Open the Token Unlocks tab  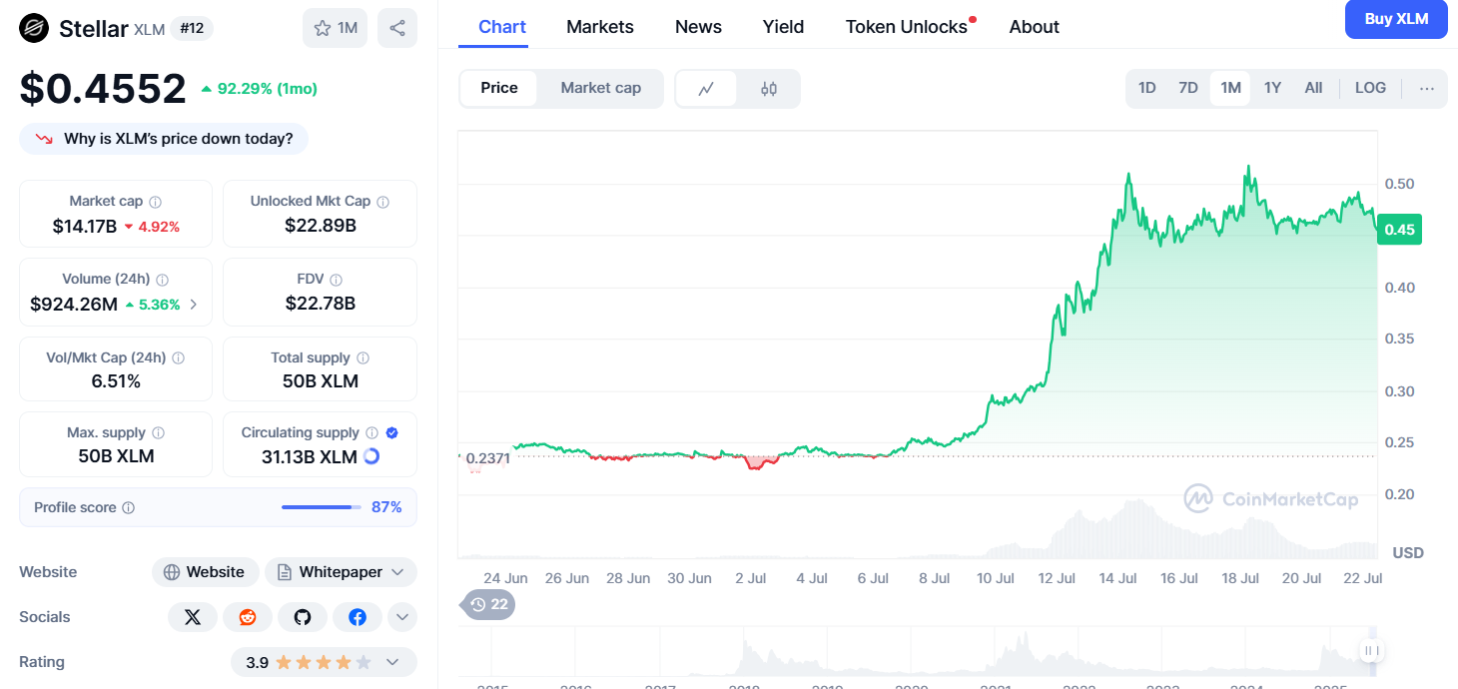click(907, 27)
